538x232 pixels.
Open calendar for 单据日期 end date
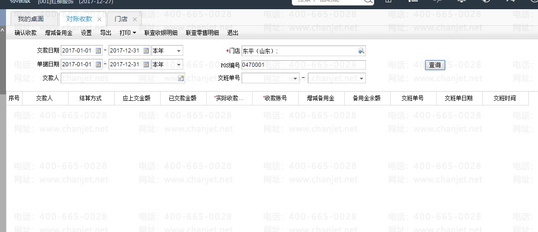[146, 64]
